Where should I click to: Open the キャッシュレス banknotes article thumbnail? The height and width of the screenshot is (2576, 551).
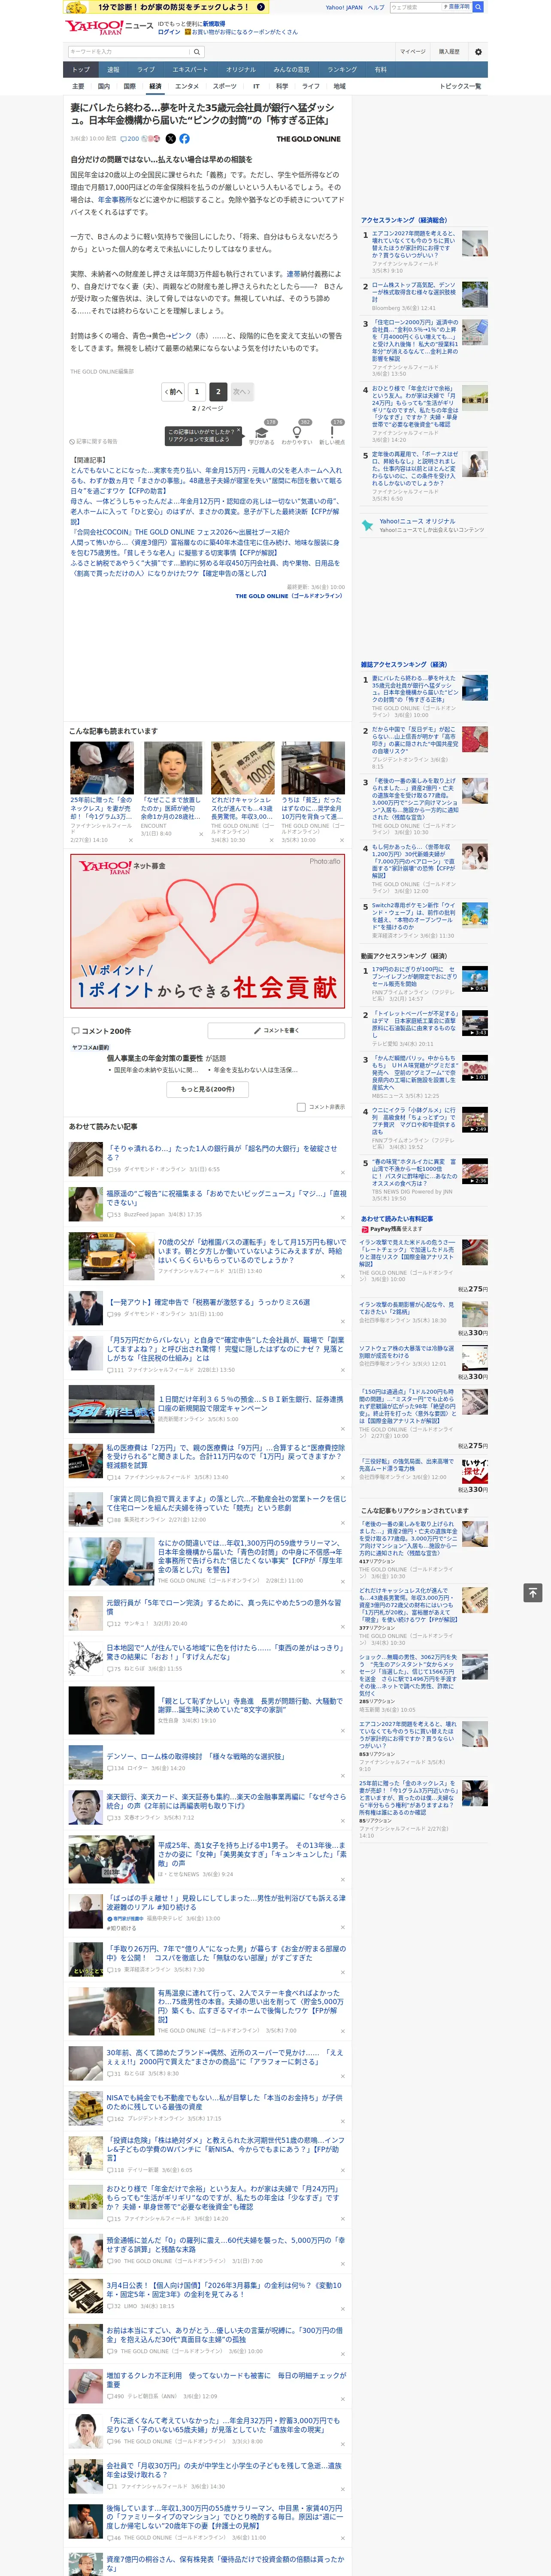pyautogui.click(x=243, y=768)
